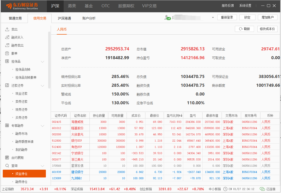Switch to the 沪深 market tab
The height and width of the screenshot is (193, 281).
click(x=55, y=6)
